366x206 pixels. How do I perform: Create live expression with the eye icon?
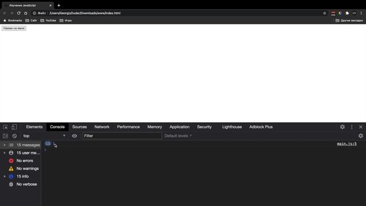point(74,136)
